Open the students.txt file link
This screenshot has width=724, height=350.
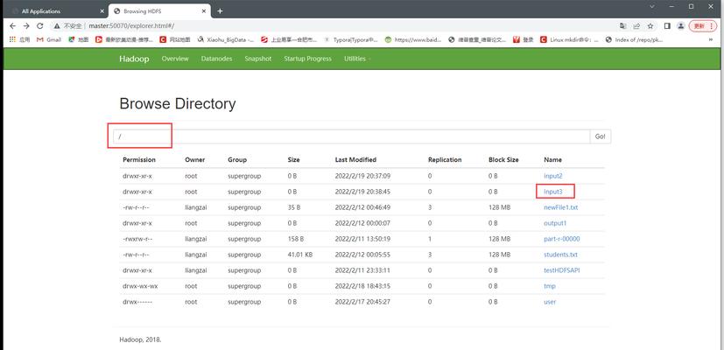coord(560,255)
